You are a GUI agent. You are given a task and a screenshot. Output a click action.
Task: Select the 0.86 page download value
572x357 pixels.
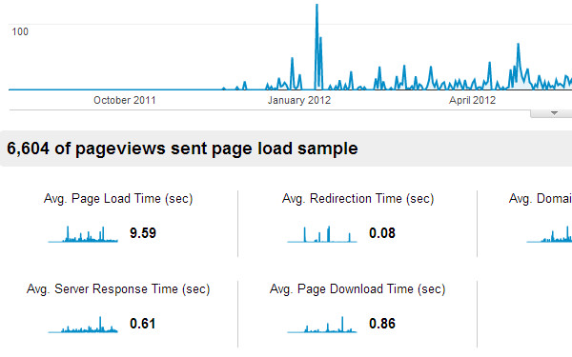coord(382,324)
